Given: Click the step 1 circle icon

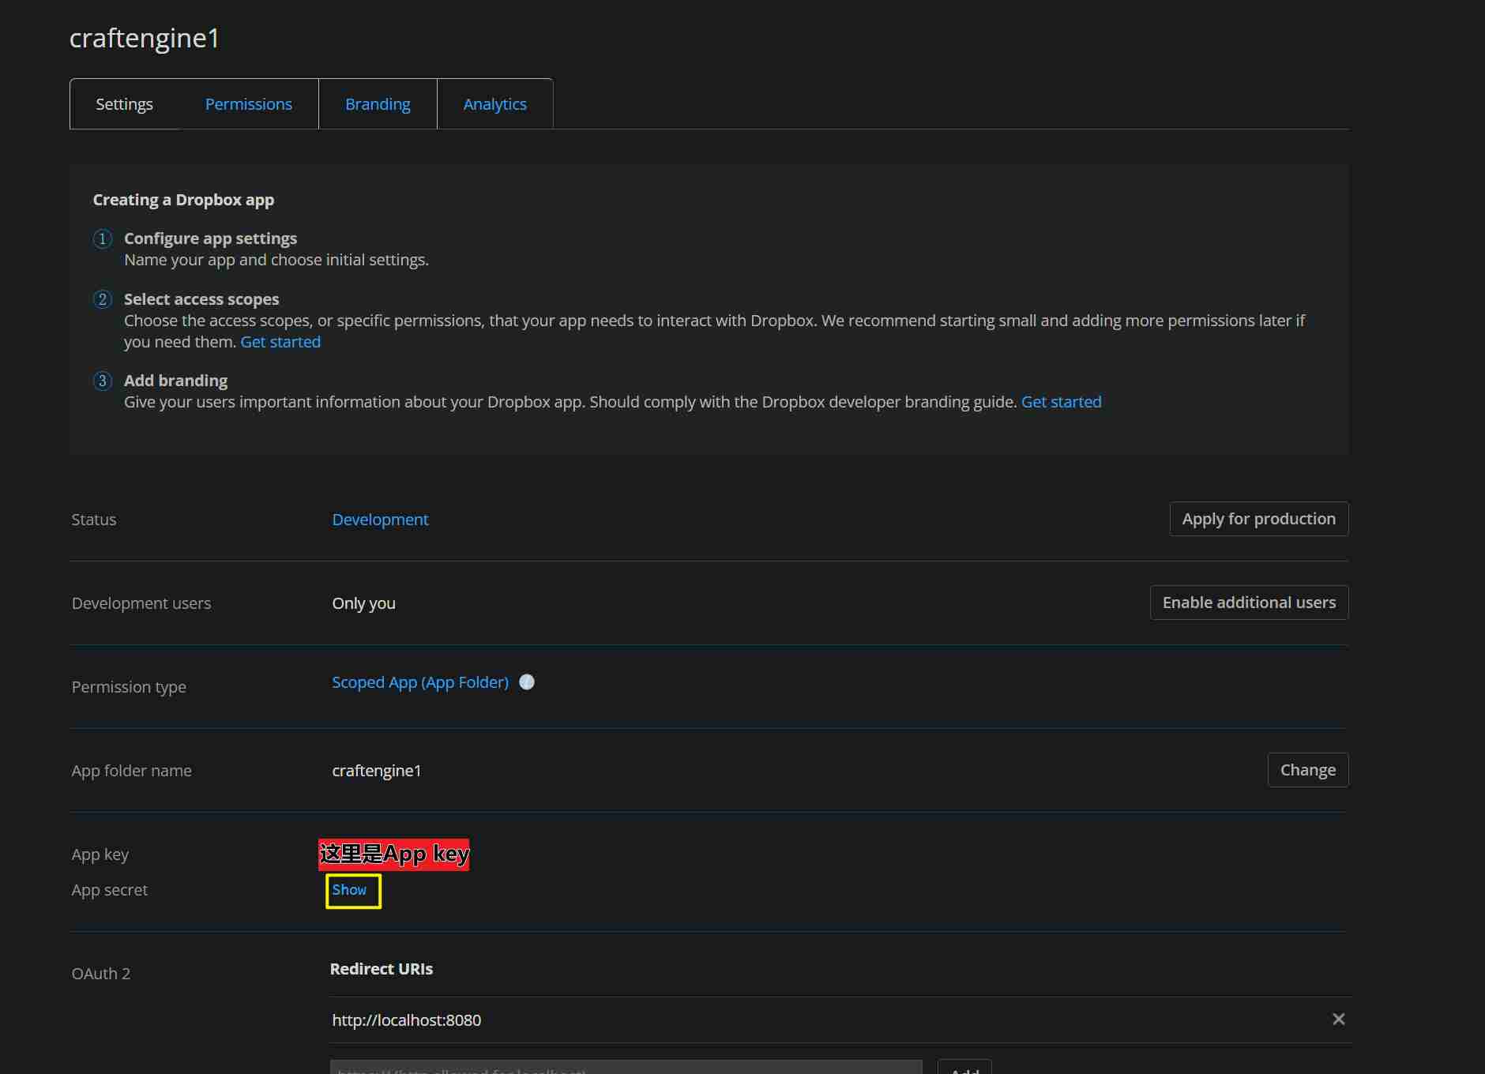Looking at the screenshot, I should (x=103, y=238).
